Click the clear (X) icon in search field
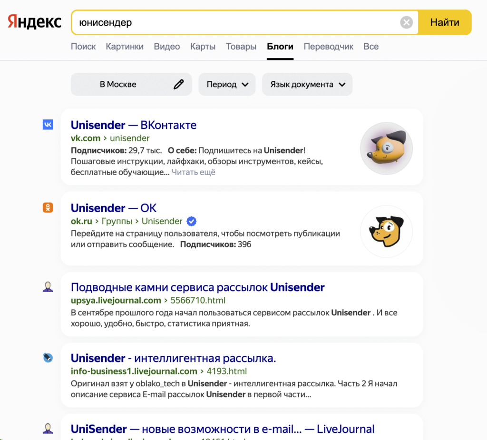Viewport: 487px width, 440px height. click(407, 22)
